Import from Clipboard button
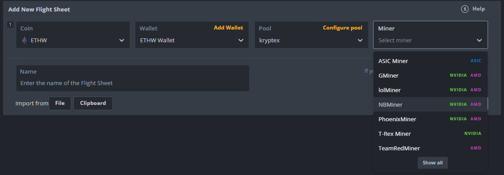Screen dimensions: 504x175 [93, 103]
